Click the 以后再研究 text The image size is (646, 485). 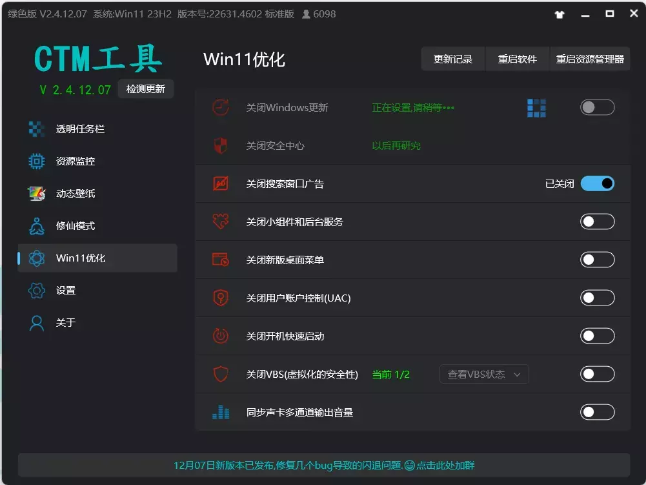coord(396,146)
